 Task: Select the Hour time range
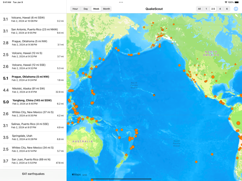coord(75,9)
